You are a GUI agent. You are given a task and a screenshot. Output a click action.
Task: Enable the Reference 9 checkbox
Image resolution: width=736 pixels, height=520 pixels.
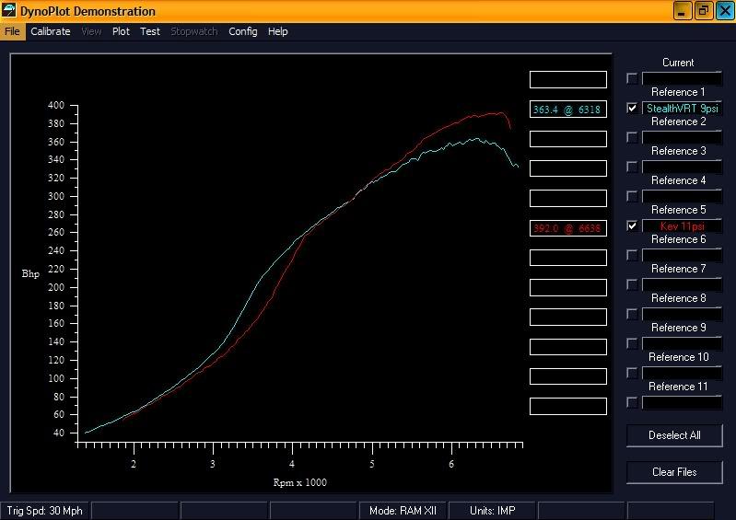coord(632,343)
